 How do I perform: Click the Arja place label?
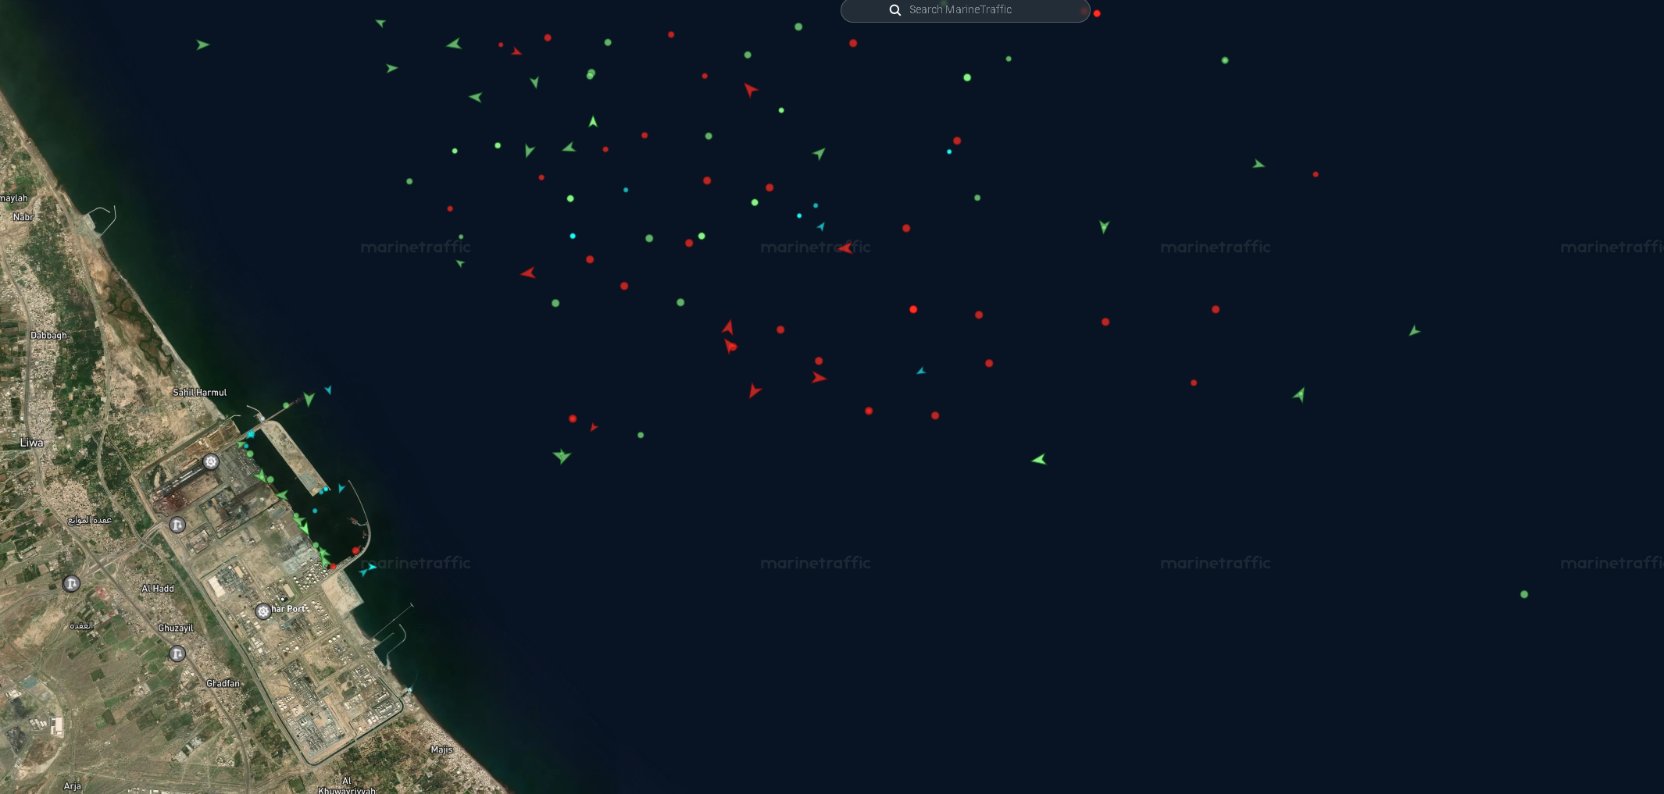73,786
